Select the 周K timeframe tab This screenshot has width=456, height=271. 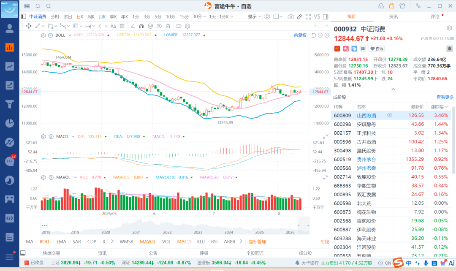tap(91, 16)
